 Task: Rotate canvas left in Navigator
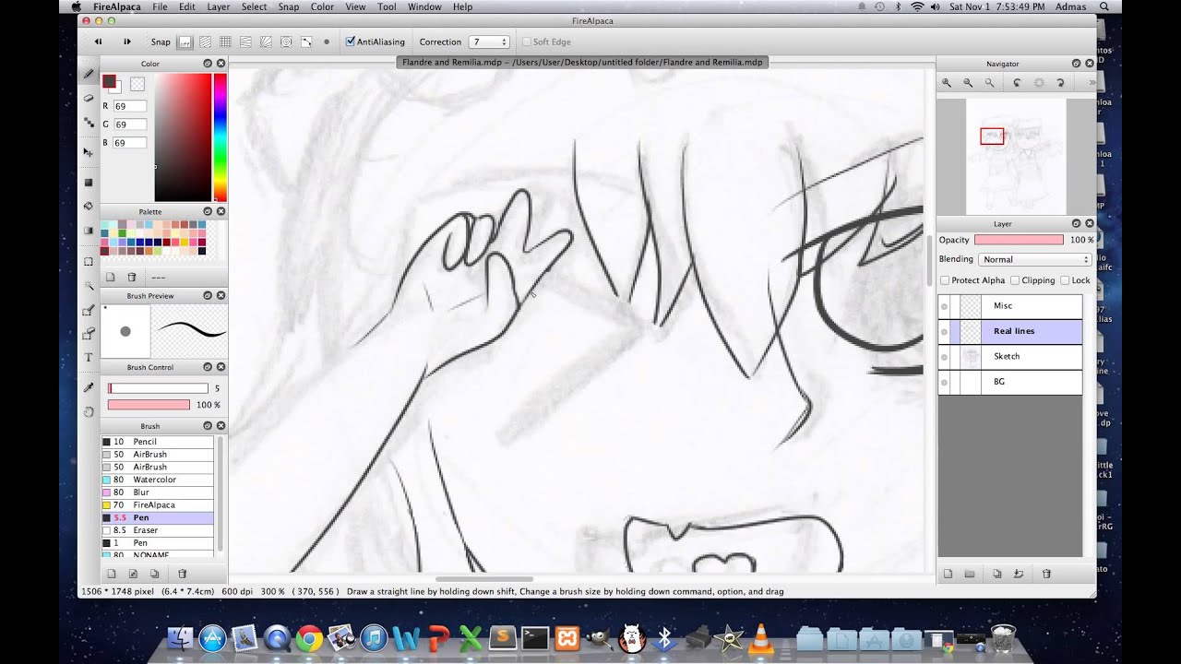pos(1017,82)
